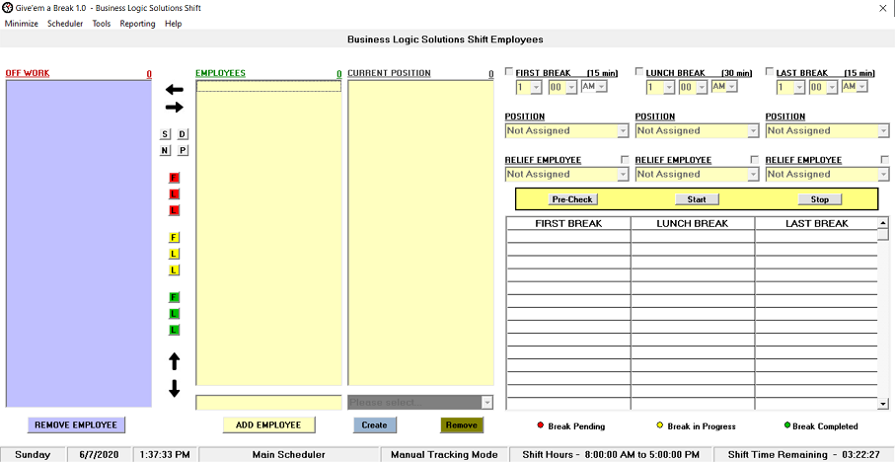Open the First Break position dropdown

click(623, 130)
